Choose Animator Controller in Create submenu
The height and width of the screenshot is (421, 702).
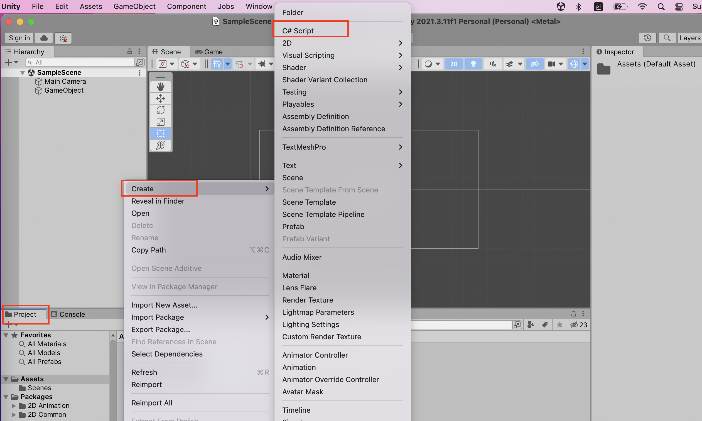tap(342, 355)
